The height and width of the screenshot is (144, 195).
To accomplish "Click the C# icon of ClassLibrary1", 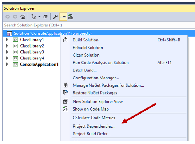I will (x=16, y=40).
